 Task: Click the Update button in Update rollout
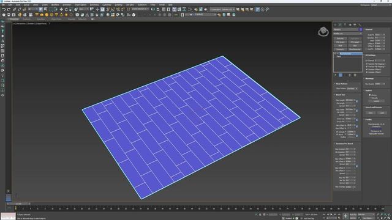(x=376, y=101)
